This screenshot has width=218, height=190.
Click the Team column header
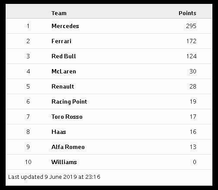59,13
